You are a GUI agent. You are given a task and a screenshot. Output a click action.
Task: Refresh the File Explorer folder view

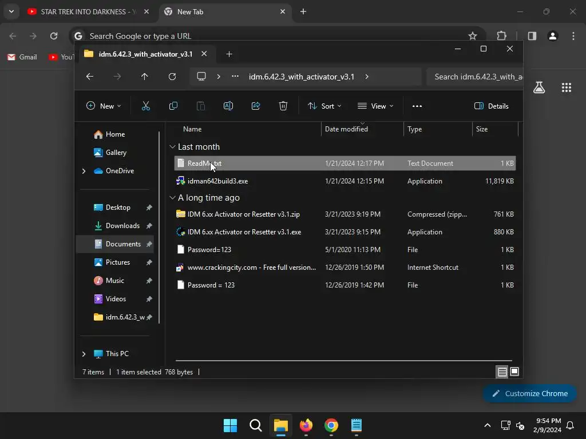click(x=172, y=77)
